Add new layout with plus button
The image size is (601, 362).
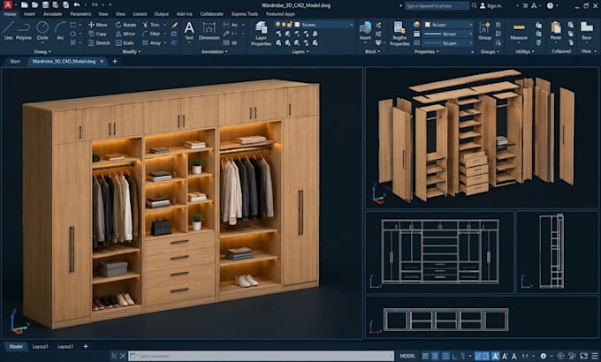point(86,346)
